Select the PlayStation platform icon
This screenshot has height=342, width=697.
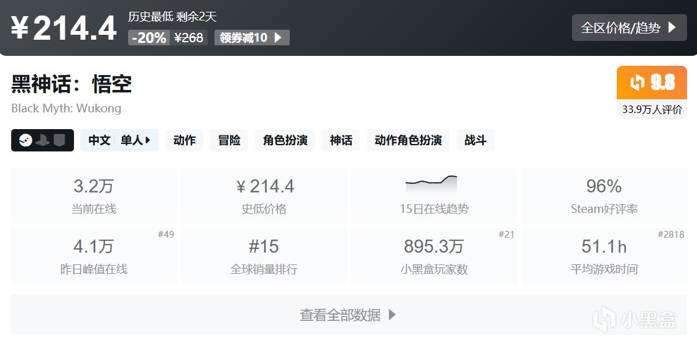pyautogui.click(x=43, y=141)
